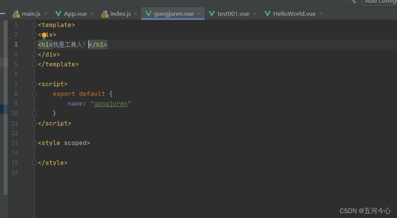Click line number 3 in the gutter
The width and height of the screenshot is (397, 218).
[x=16, y=45]
